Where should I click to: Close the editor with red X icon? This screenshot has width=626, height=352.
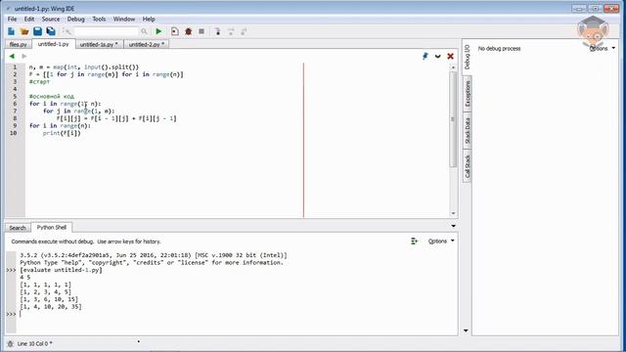click(450, 57)
